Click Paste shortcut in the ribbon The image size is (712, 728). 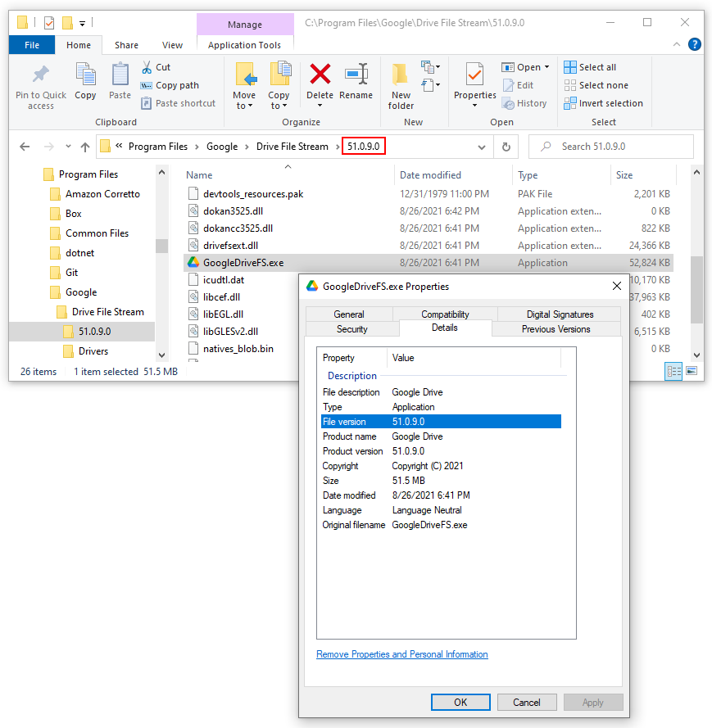[179, 103]
